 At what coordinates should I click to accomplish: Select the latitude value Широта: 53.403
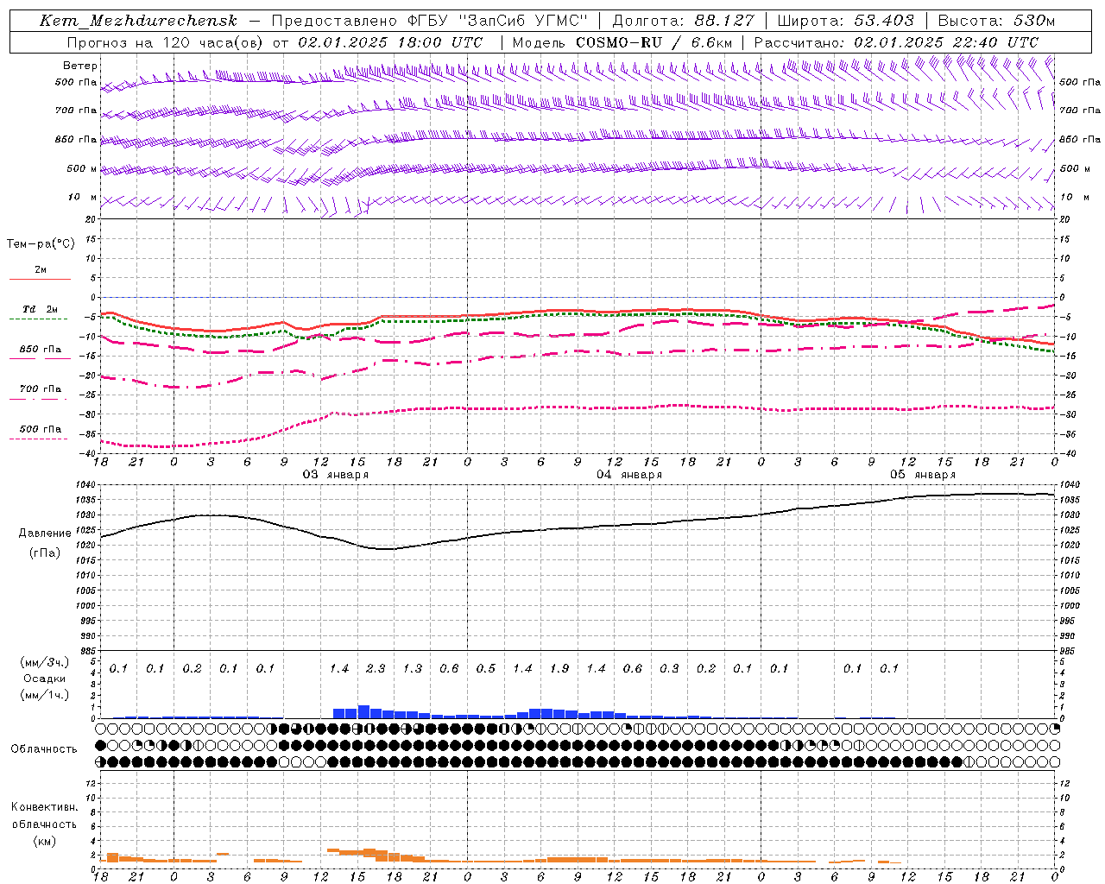[846, 21]
